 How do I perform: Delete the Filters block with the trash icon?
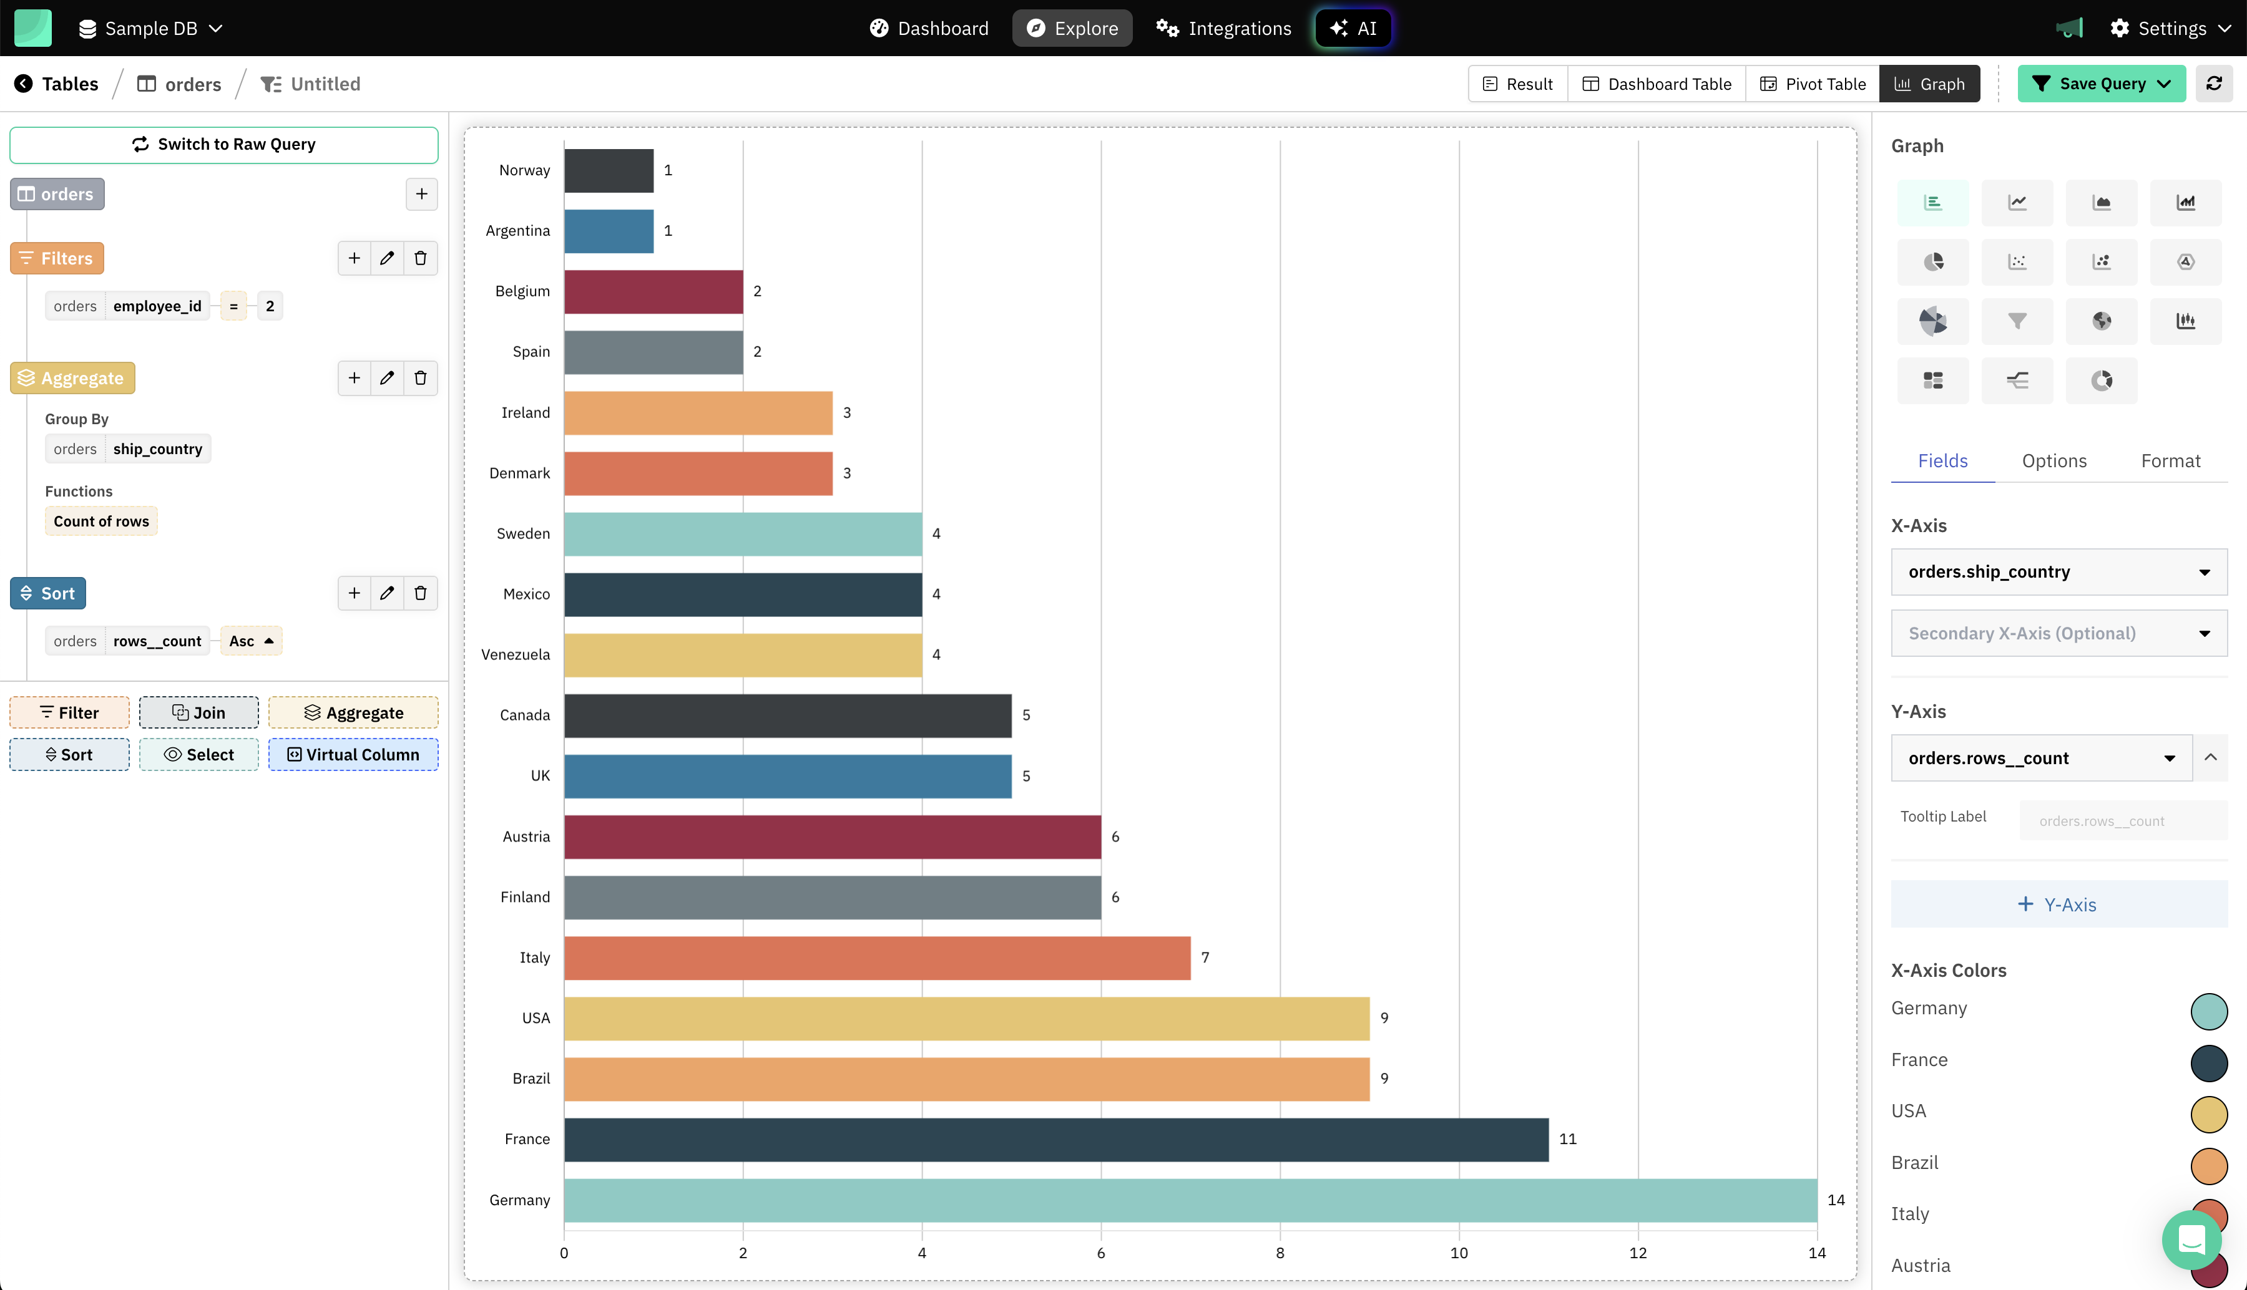click(420, 258)
